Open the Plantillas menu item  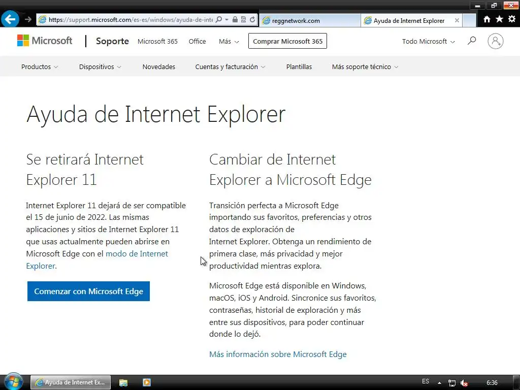299,67
